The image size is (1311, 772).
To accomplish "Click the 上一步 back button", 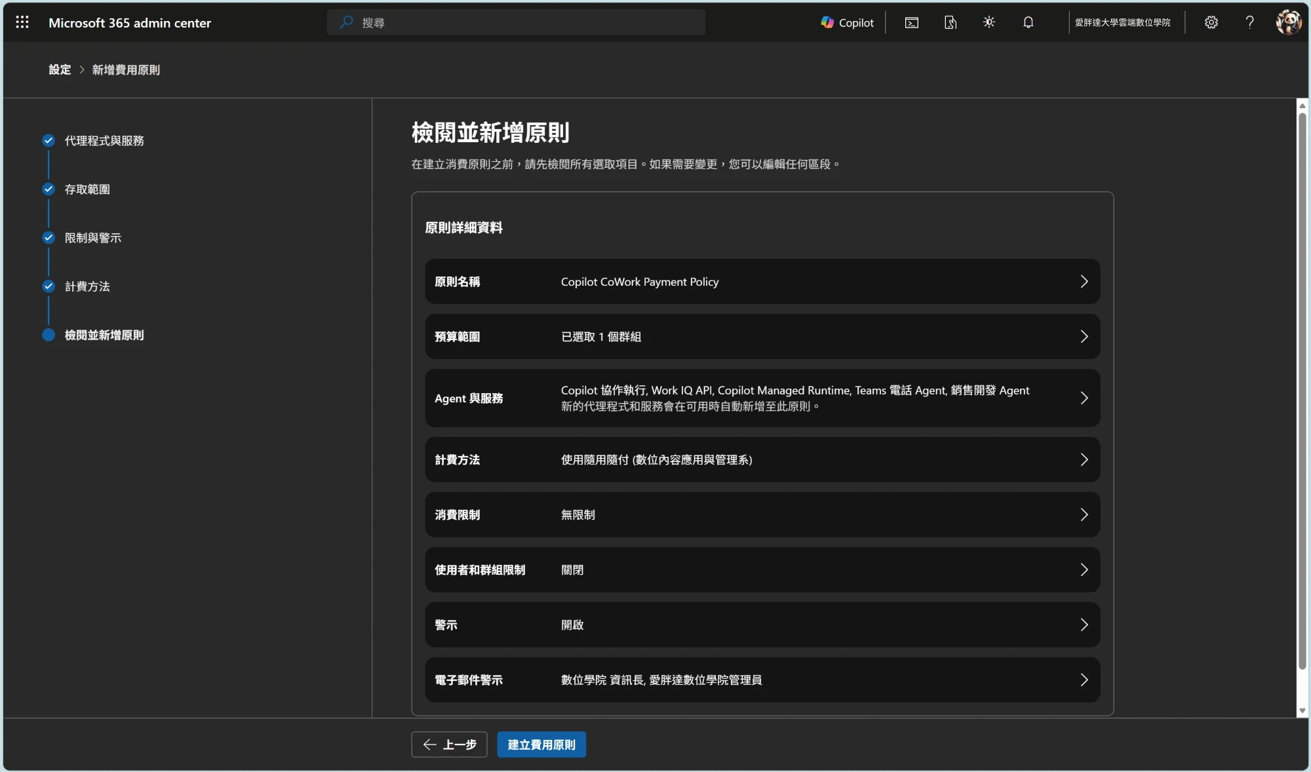I will point(449,744).
